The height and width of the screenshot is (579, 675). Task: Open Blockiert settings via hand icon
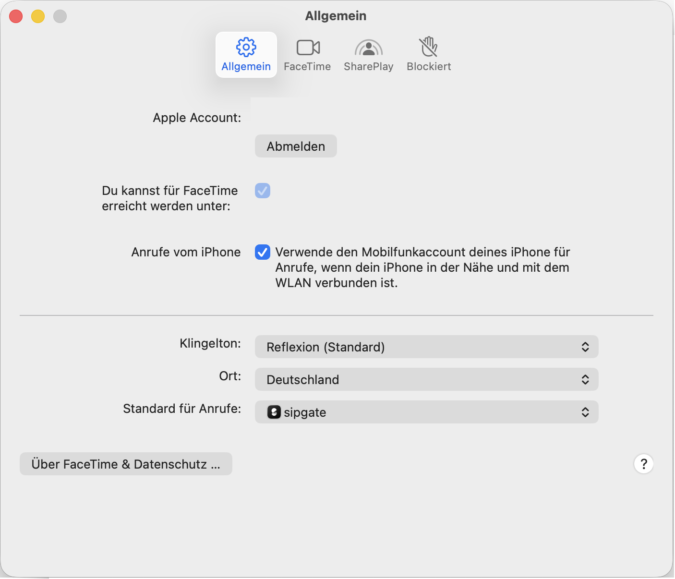pyautogui.click(x=428, y=48)
